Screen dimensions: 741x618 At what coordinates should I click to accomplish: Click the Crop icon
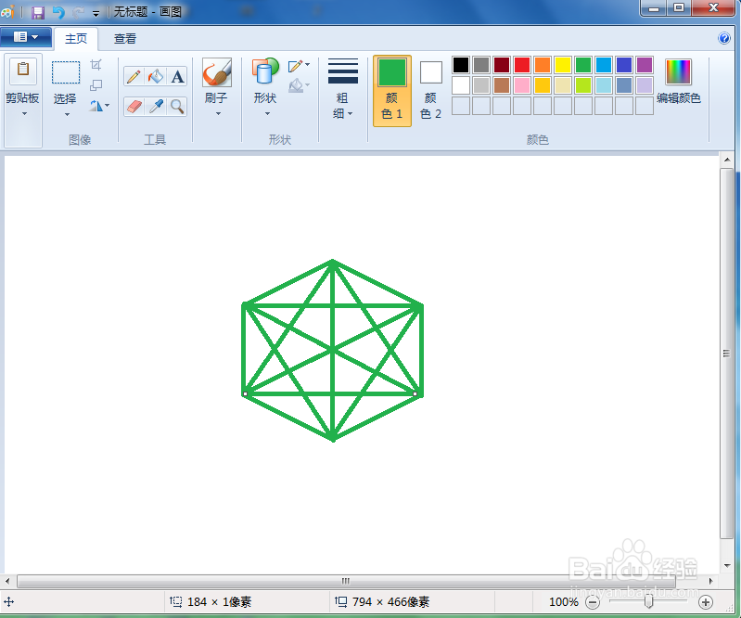click(x=96, y=64)
